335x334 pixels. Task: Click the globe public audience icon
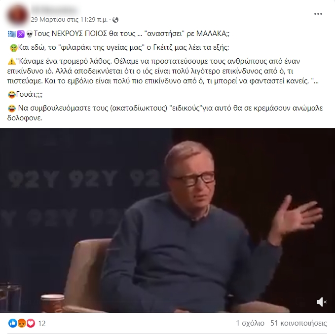pos(115,20)
